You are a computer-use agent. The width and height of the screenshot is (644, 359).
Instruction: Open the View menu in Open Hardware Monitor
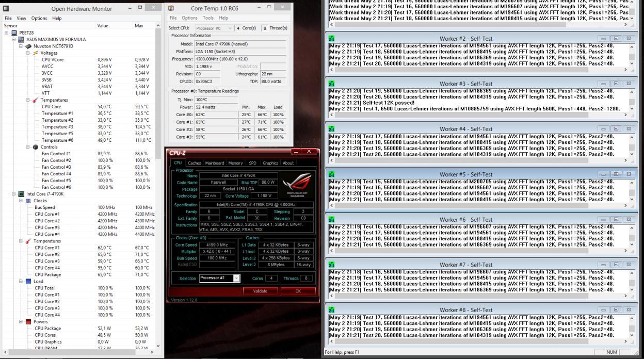coord(22,18)
